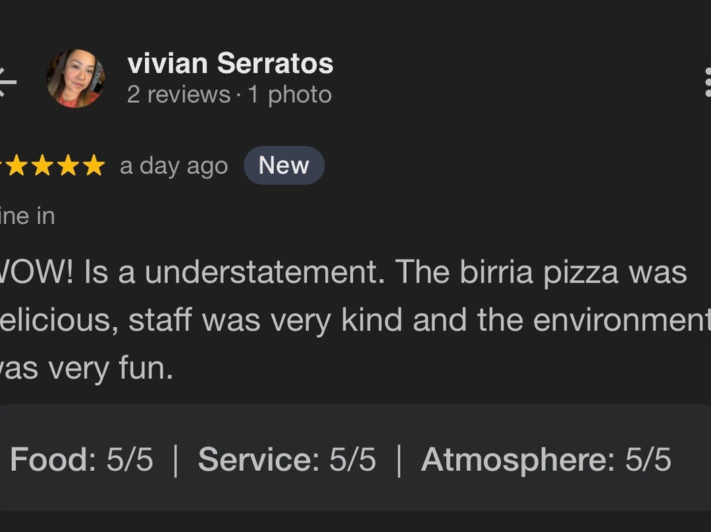Select the Food 5/5 rating

coord(82,459)
